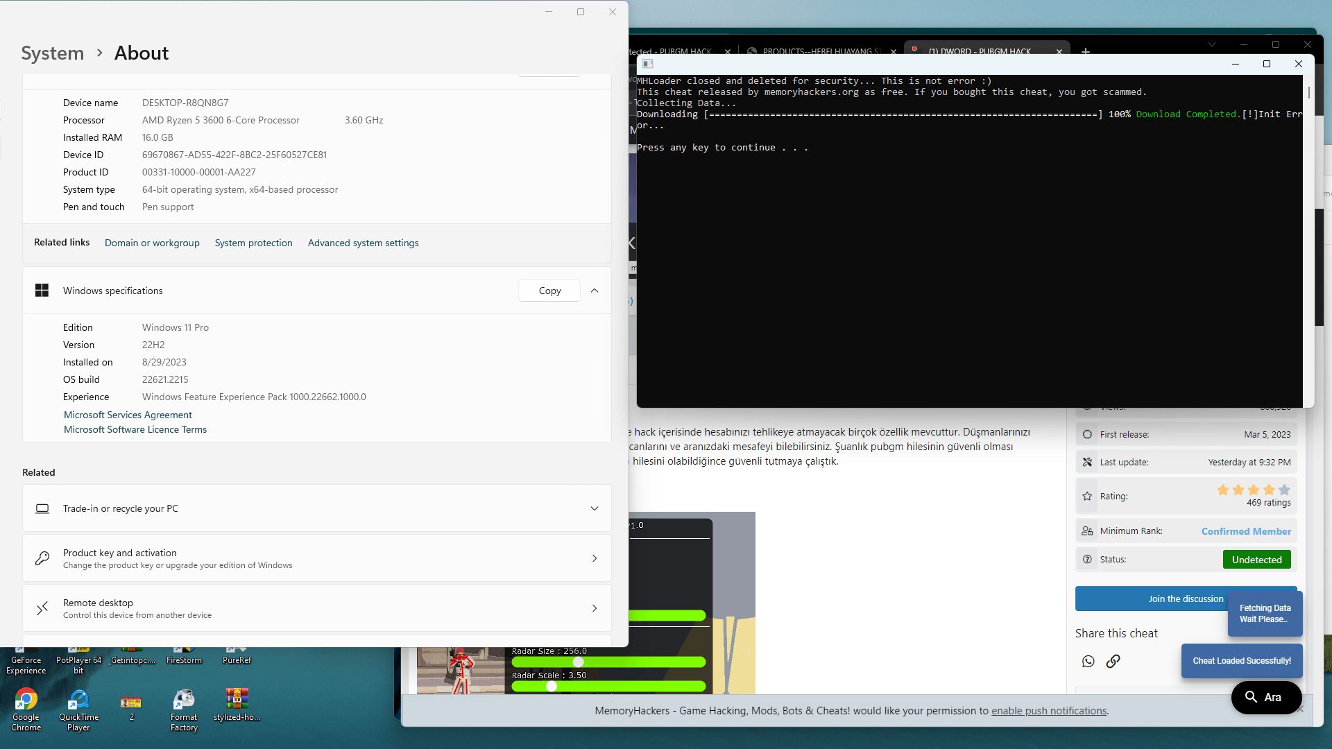Select the _Getintopc... desktop item
The height and width of the screenshot is (749, 1332).
pyautogui.click(x=131, y=657)
